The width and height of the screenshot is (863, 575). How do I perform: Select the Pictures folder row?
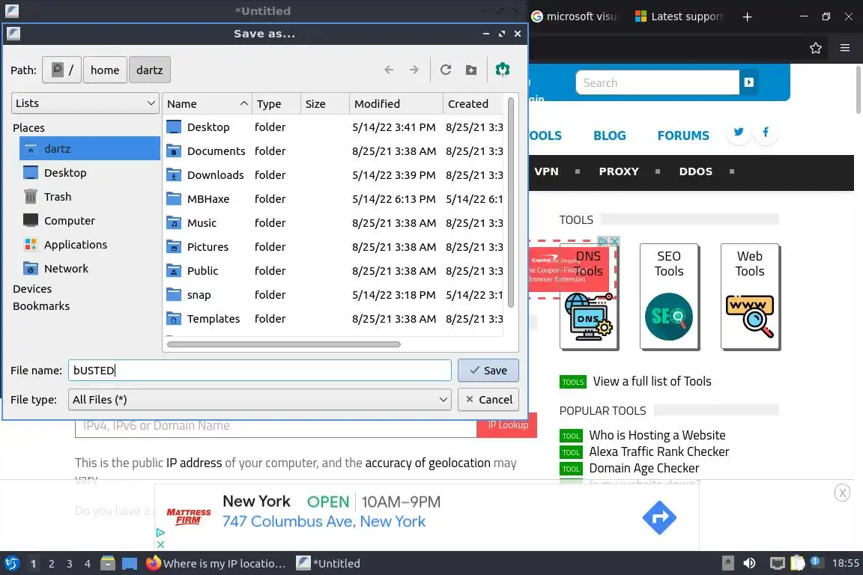coord(334,246)
